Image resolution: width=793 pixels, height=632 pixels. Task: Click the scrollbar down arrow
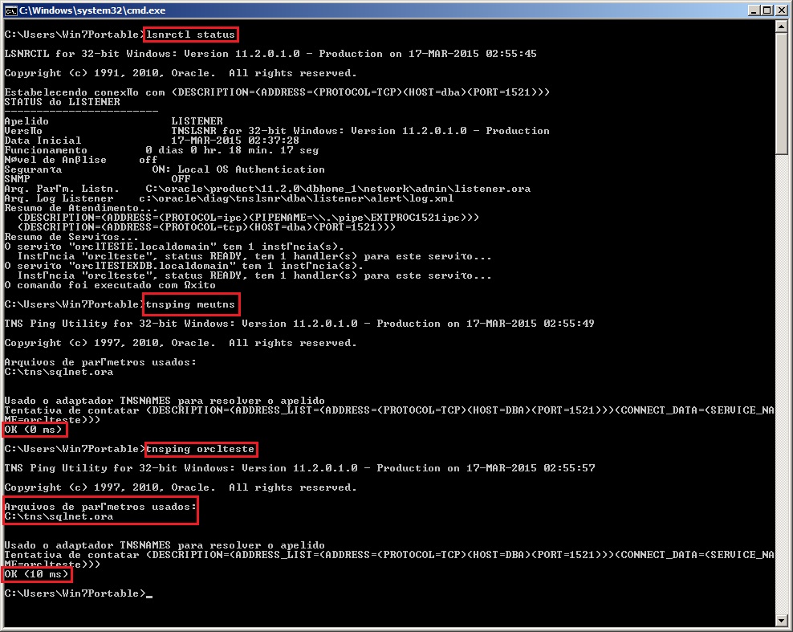click(x=782, y=620)
